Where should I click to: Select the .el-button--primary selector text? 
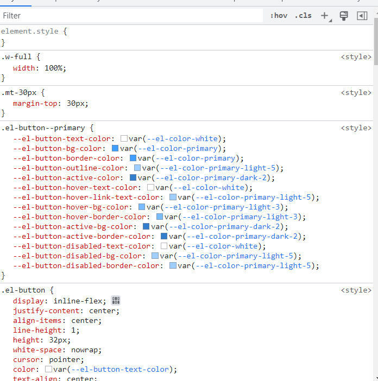(43, 128)
